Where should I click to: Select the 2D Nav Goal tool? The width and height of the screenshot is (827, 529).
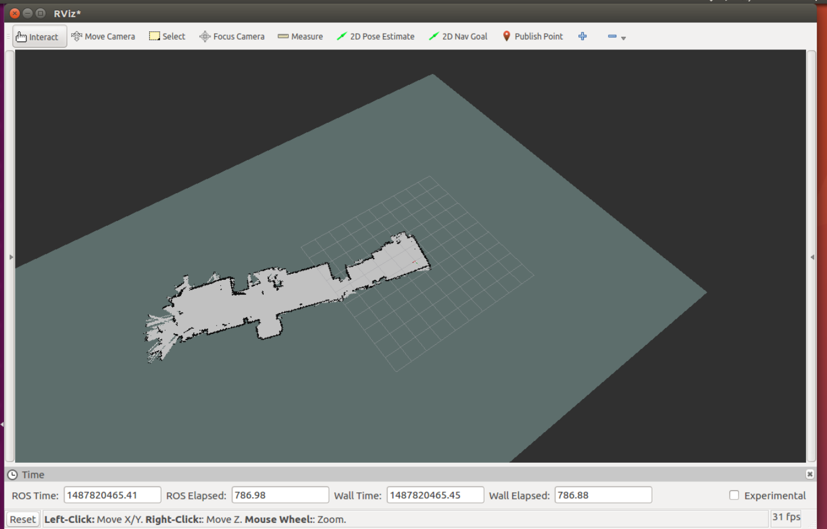pyautogui.click(x=458, y=37)
